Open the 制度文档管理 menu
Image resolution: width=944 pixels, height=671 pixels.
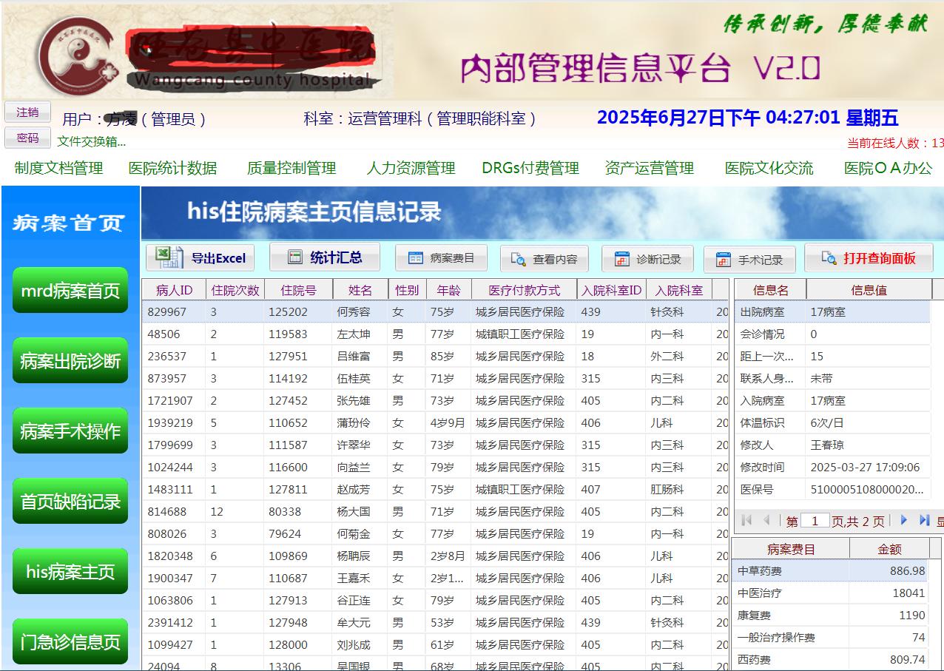[x=59, y=168]
